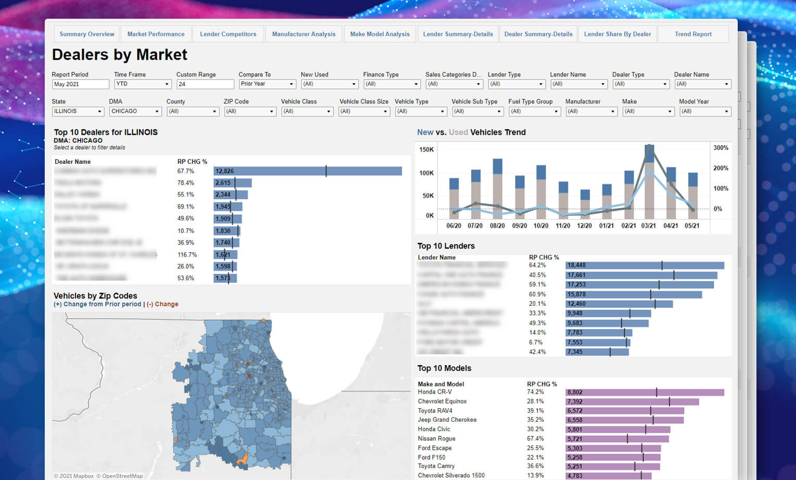
Task: Expand the State filter dropdown
Action: [x=78, y=111]
